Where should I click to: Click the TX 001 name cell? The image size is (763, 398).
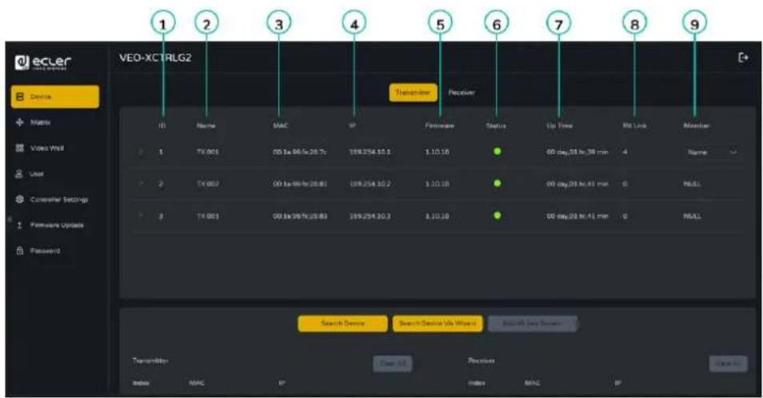[208, 152]
